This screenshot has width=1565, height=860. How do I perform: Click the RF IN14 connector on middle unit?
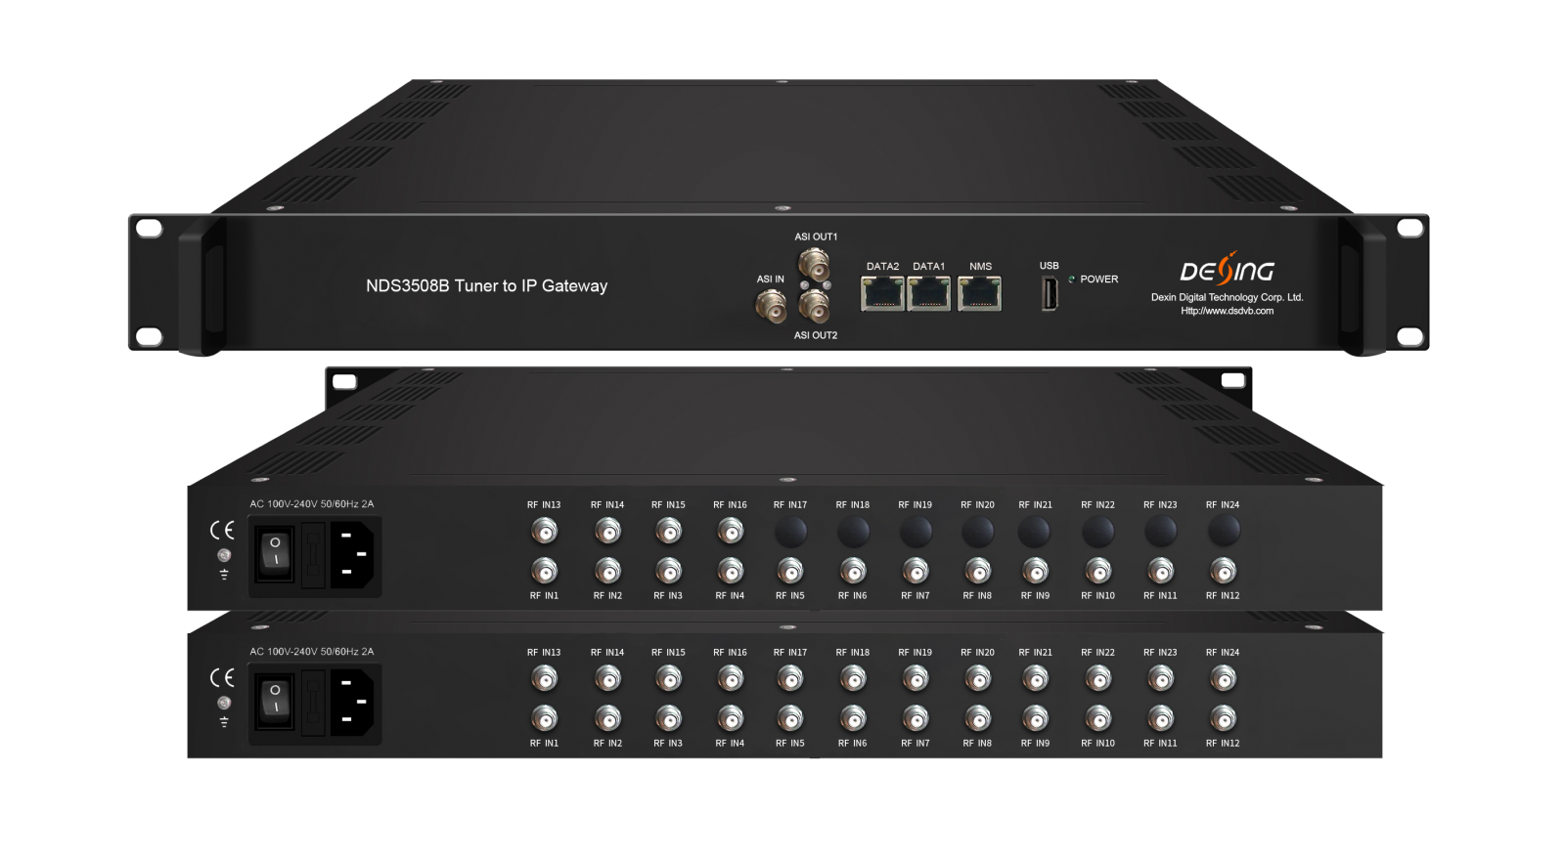[607, 531]
